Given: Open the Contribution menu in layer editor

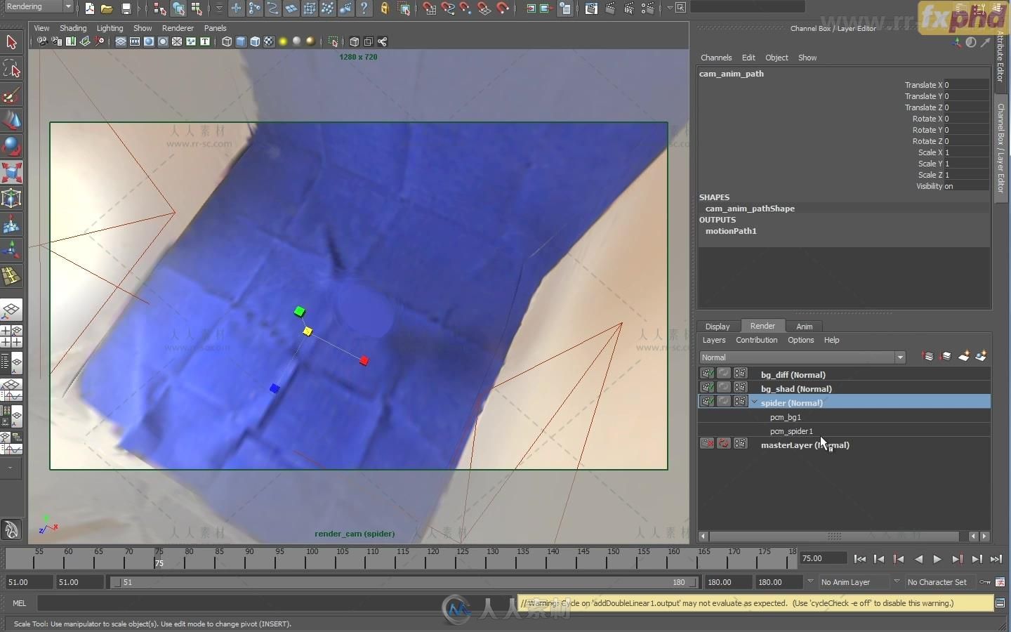Looking at the screenshot, I should (756, 340).
